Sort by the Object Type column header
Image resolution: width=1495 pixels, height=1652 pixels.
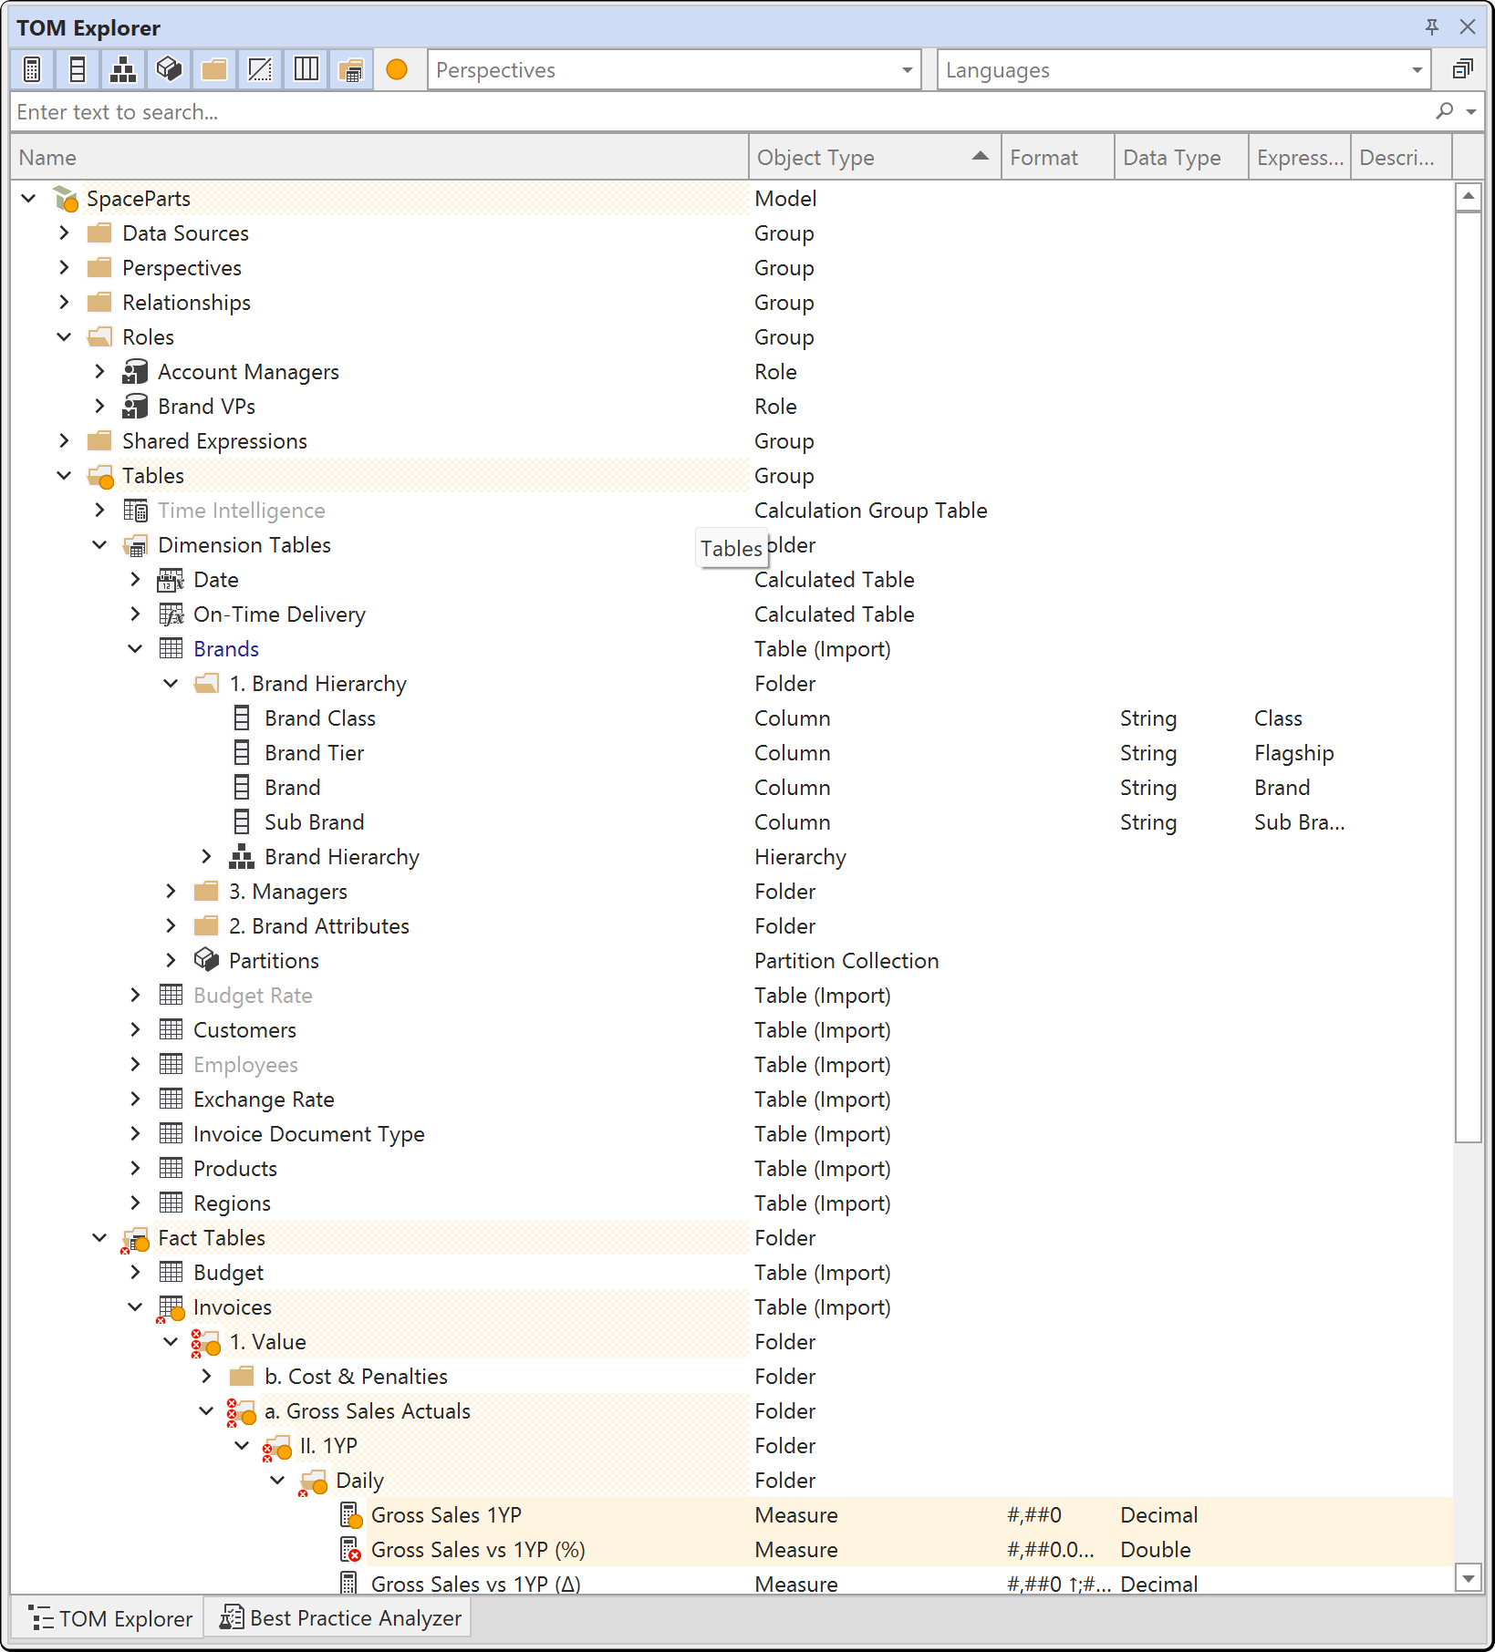click(874, 158)
